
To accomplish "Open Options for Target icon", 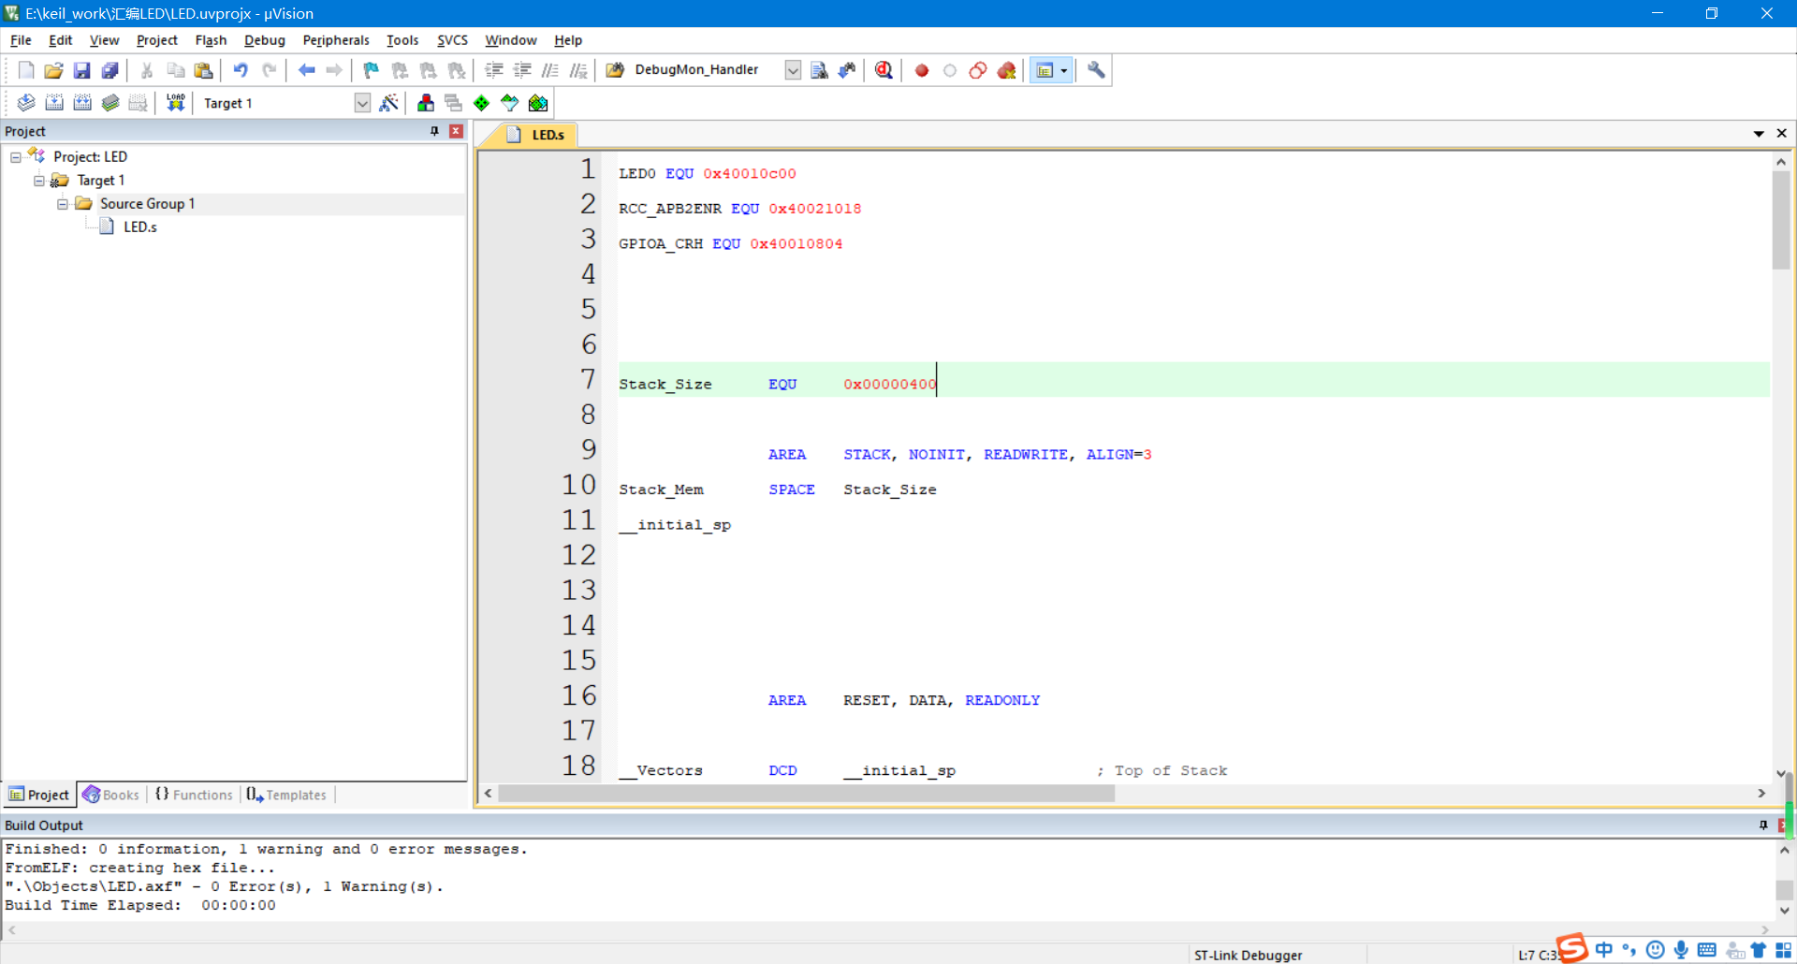I will (388, 103).
